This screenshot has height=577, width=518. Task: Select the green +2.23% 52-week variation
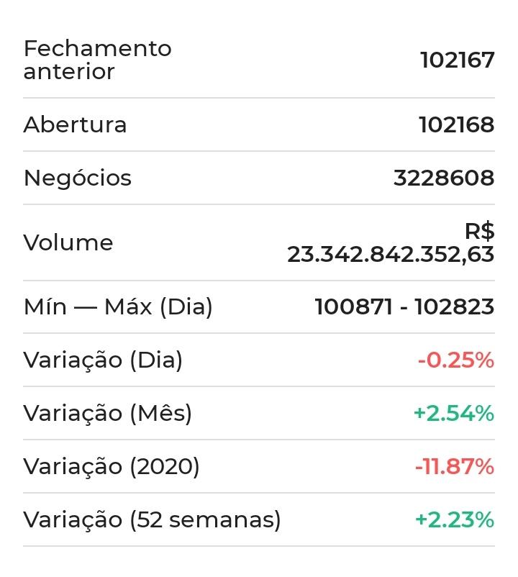point(454,519)
